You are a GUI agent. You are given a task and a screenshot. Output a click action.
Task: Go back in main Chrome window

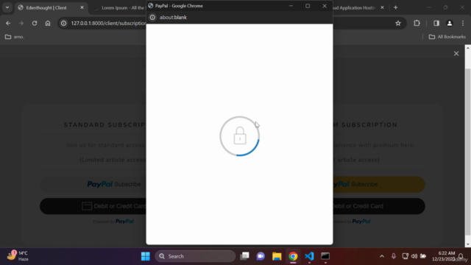(x=8, y=23)
